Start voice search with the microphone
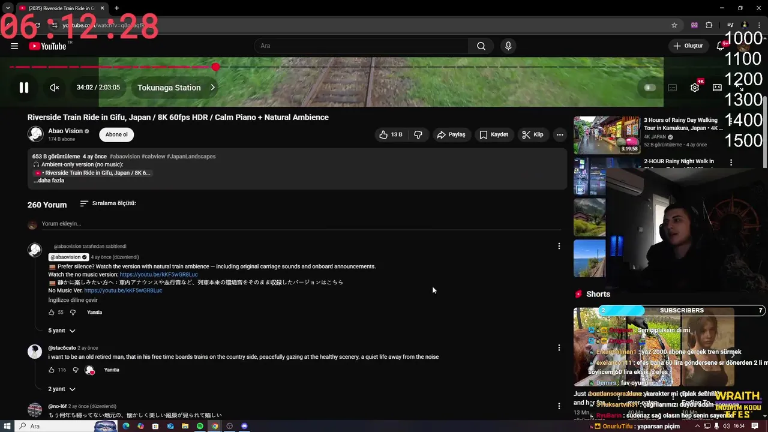Viewport: 768px width, 432px height. (x=508, y=46)
